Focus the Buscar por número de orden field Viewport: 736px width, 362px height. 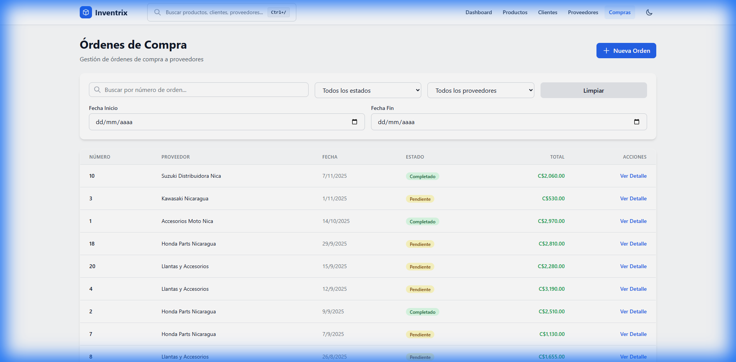[203, 90]
